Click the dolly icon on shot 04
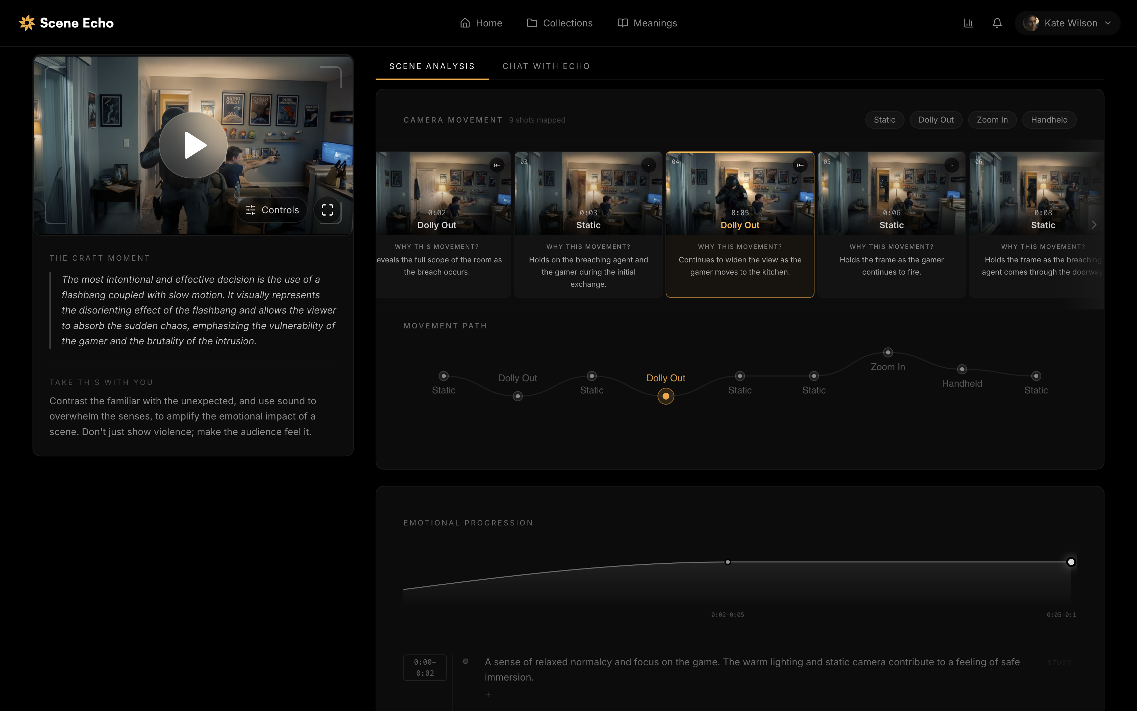 800,165
